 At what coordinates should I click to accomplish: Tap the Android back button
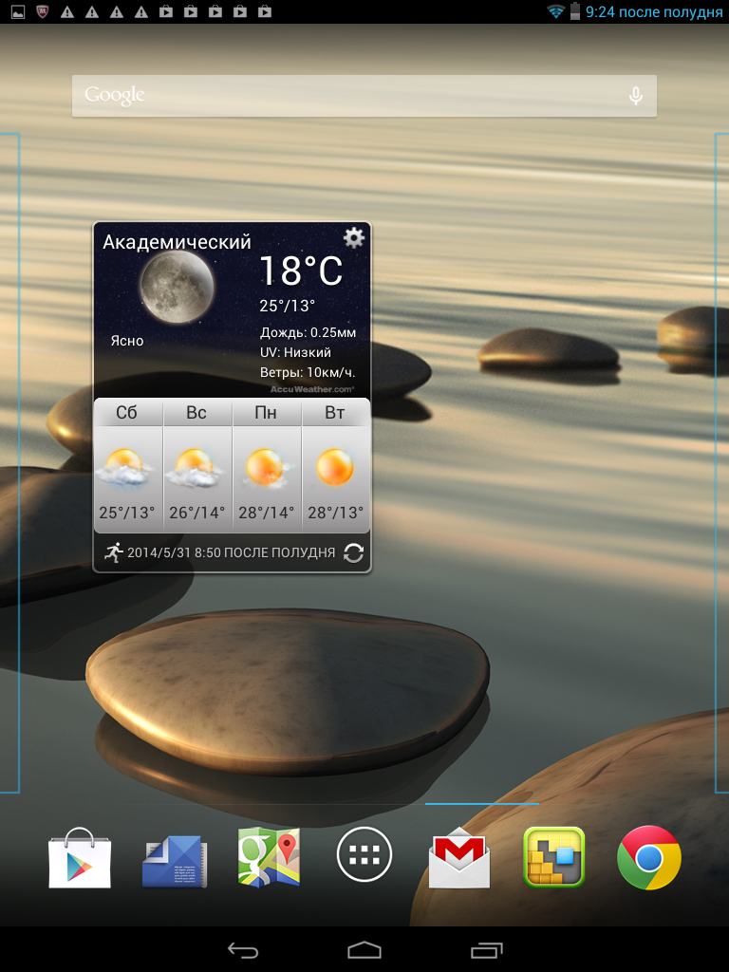(242, 949)
